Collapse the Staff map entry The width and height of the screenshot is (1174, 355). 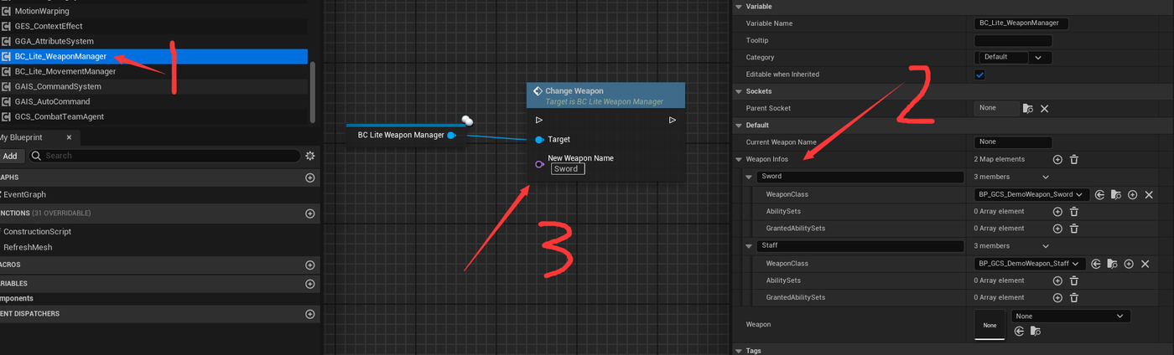pos(750,246)
